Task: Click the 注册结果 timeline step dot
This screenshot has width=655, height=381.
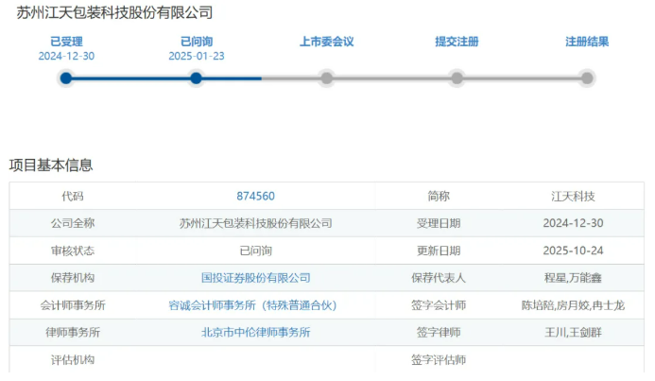Action: [x=587, y=78]
